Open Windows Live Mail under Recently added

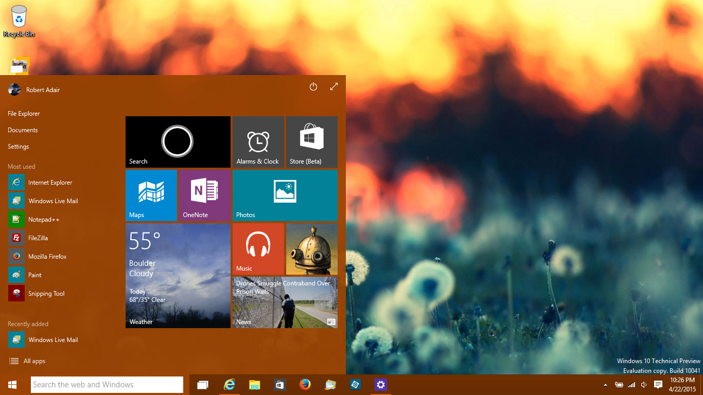click(x=43, y=340)
